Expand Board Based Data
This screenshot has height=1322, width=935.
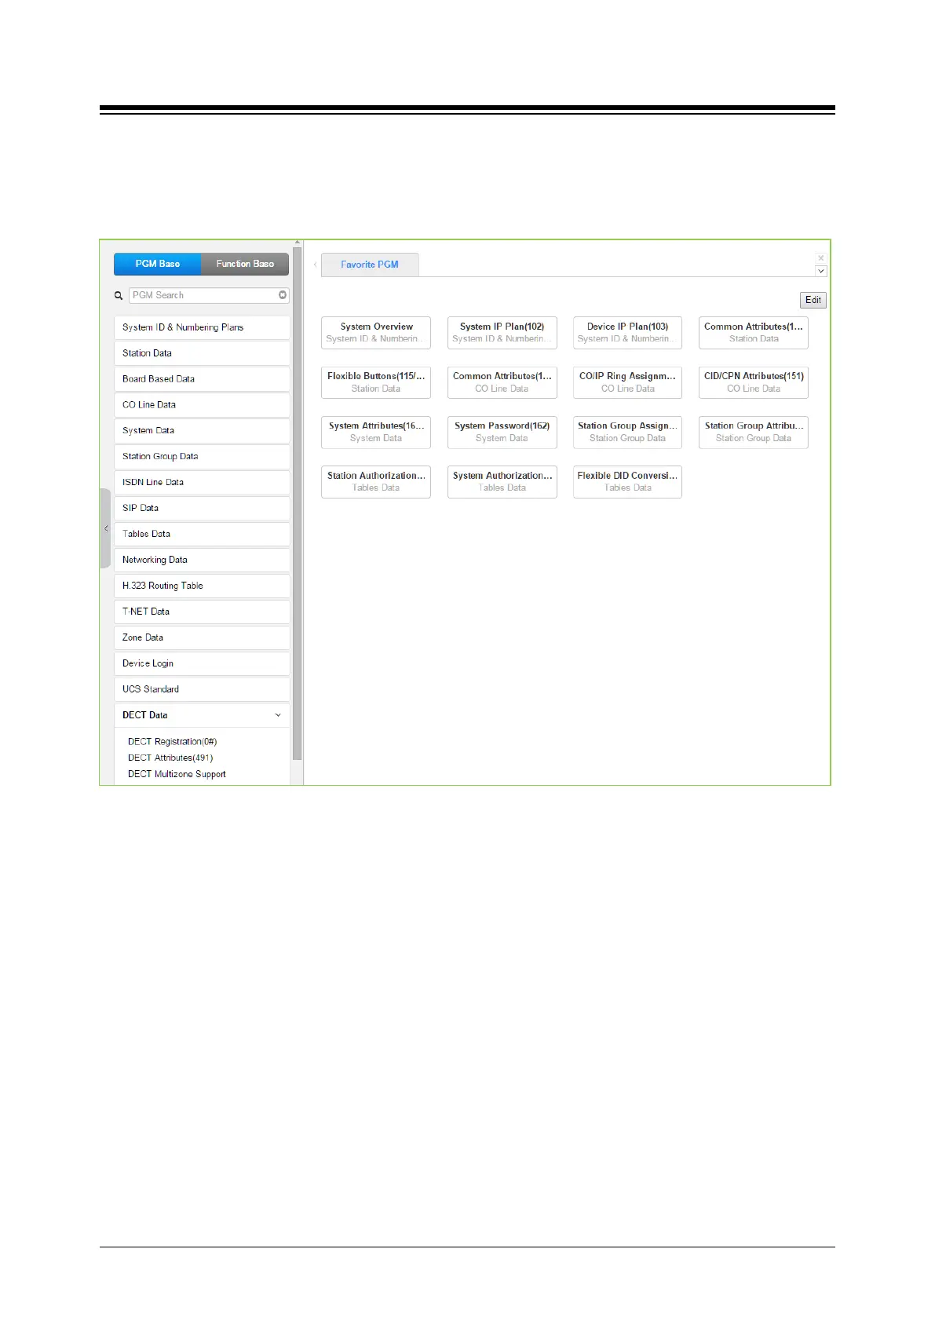coord(202,379)
